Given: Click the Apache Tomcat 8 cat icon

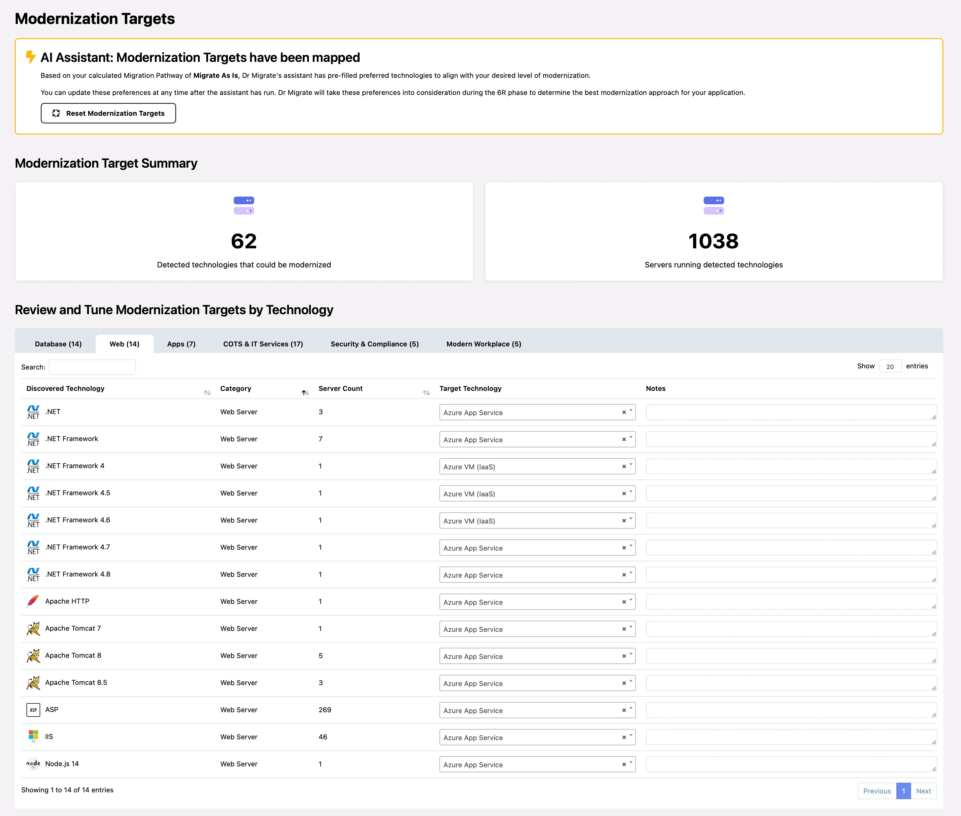Looking at the screenshot, I should point(33,655).
